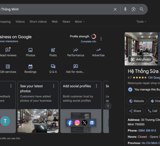Click the T avatar circle
Image resolution: width=160 pixels, height=146 pixels.
pos(5,121)
